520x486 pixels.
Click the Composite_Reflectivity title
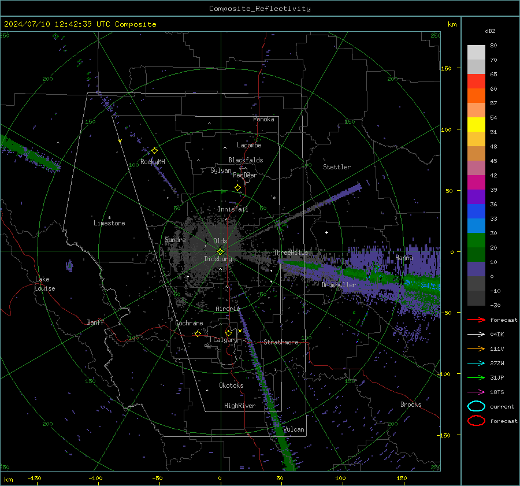[260, 9]
